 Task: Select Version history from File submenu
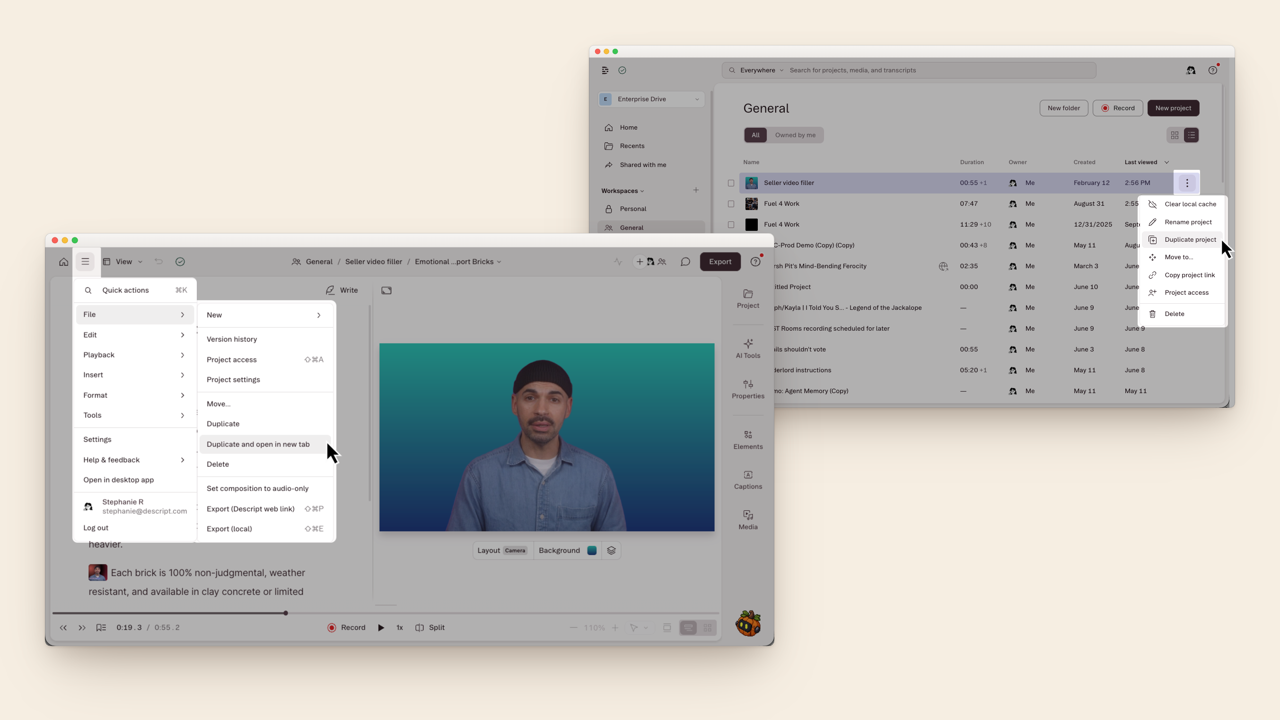pos(265,339)
